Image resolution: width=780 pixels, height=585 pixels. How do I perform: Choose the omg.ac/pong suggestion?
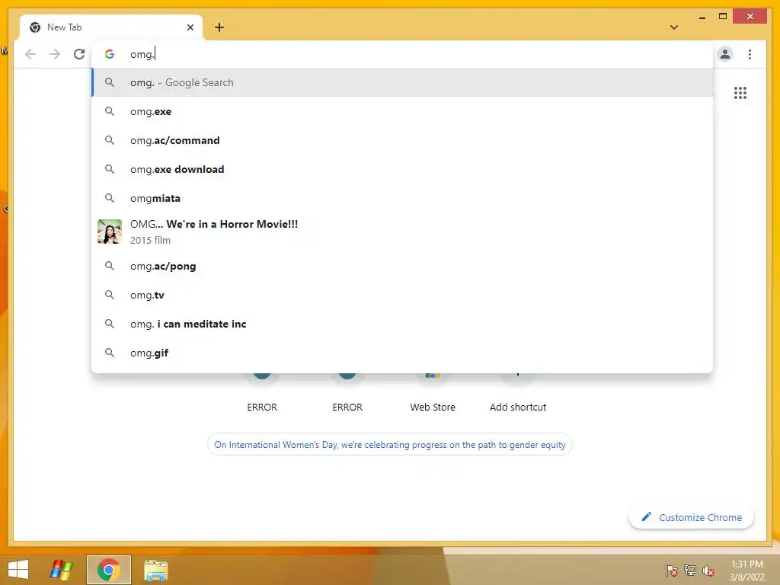(402, 266)
